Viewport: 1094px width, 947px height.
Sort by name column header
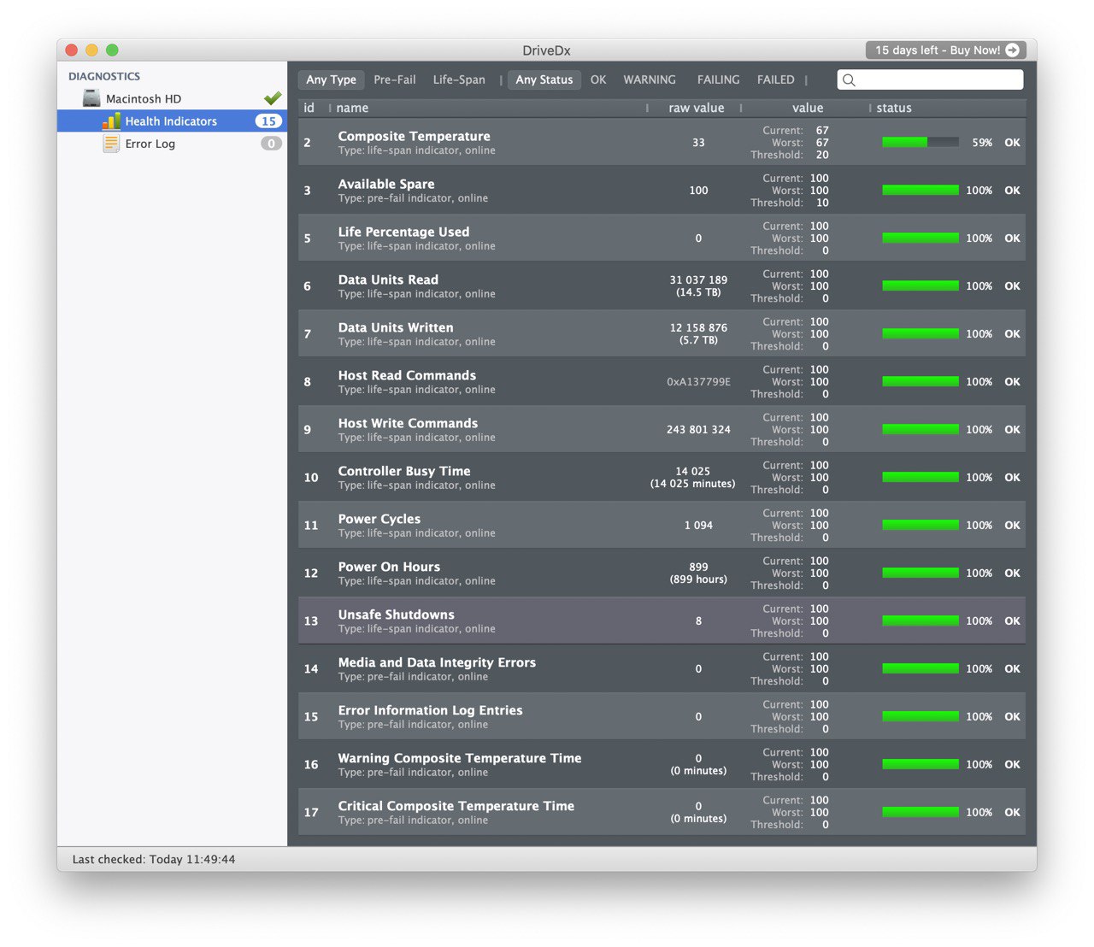coord(352,108)
